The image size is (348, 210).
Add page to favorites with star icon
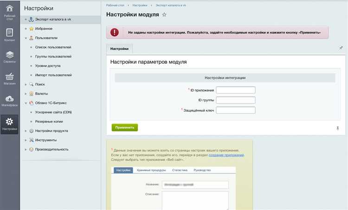(x=164, y=15)
